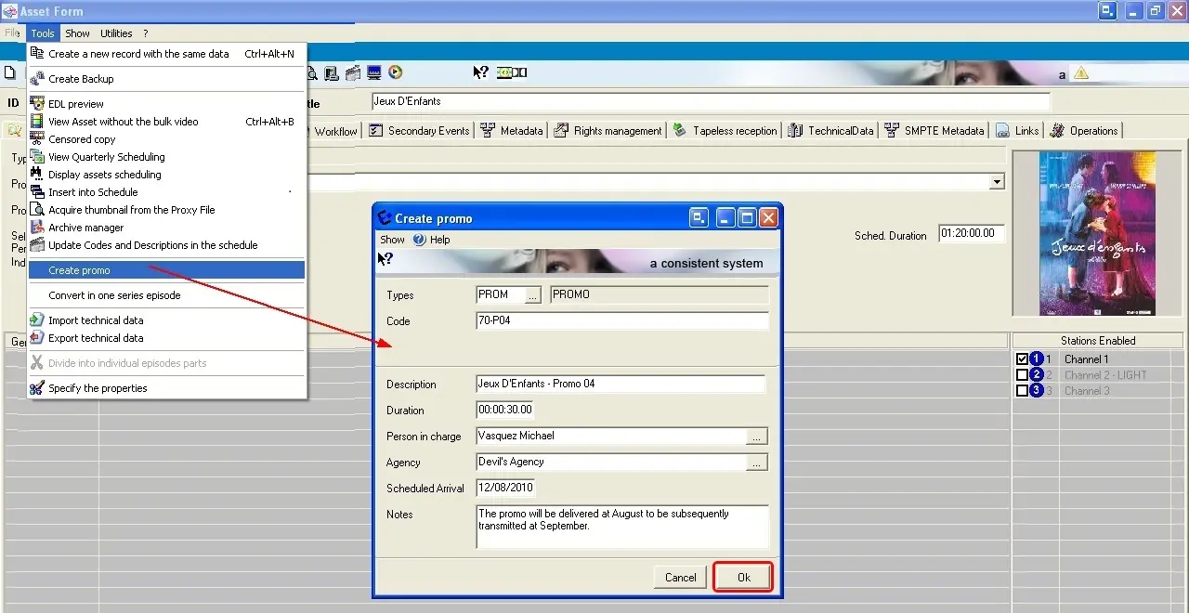Image resolution: width=1189 pixels, height=613 pixels.
Task: Click the monitor icon in the toolbar
Action: click(374, 72)
